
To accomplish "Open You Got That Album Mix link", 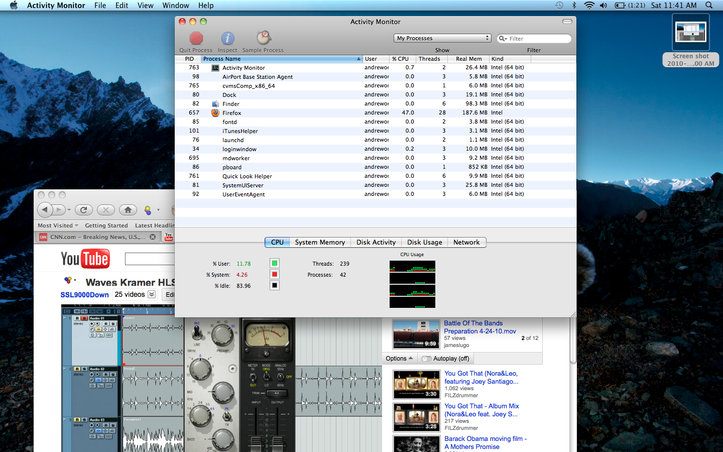I will click(x=481, y=410).
